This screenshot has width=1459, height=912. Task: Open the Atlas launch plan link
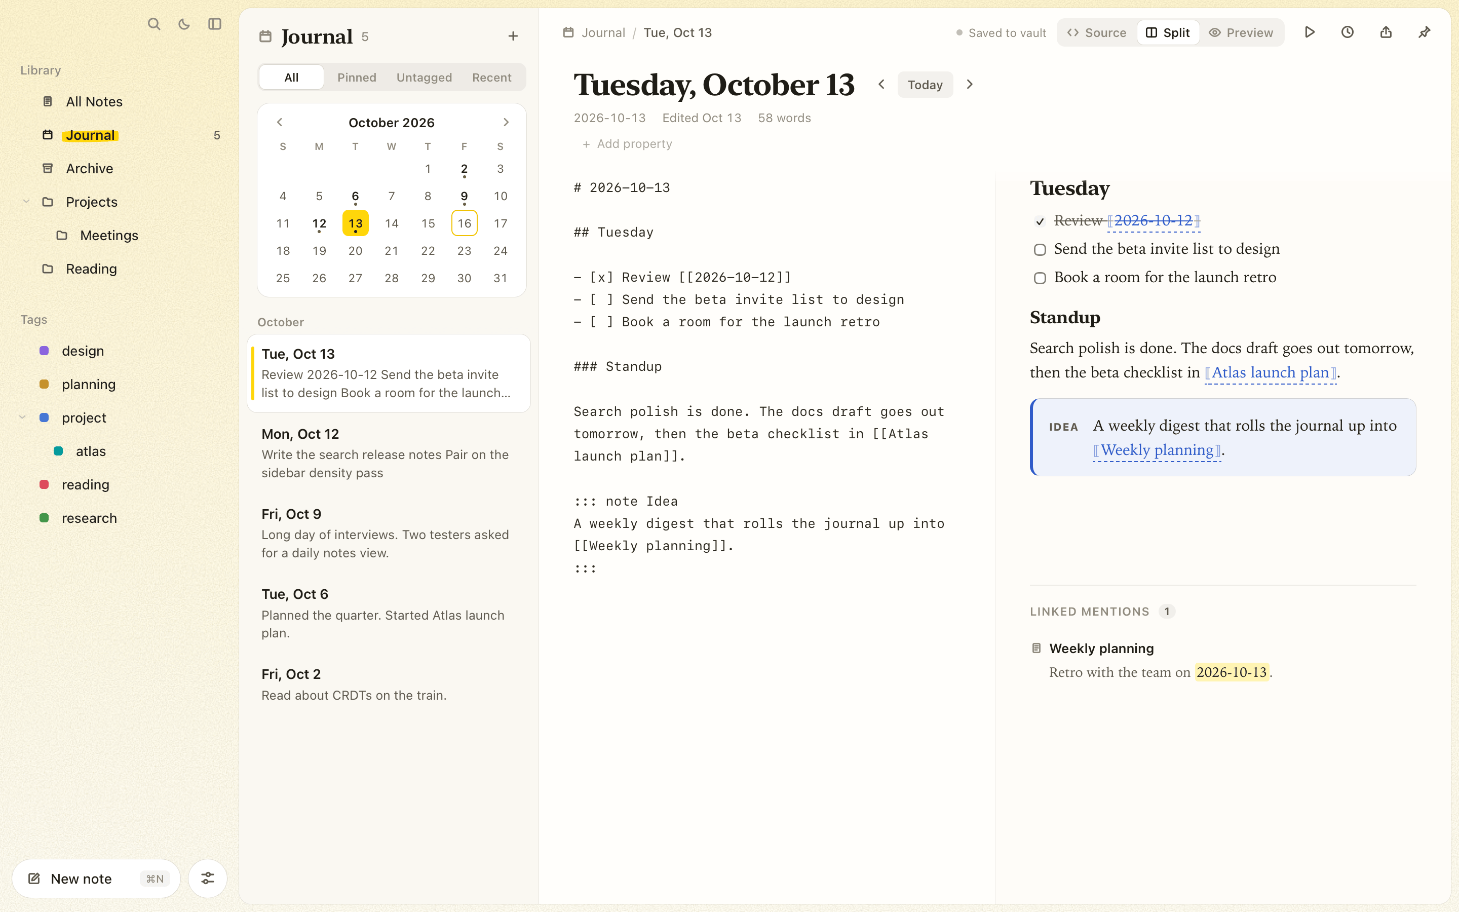click(1271, 373)
